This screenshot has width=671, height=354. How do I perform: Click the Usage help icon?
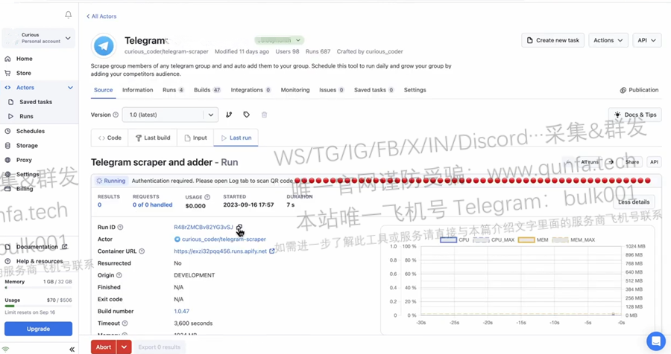207,197
